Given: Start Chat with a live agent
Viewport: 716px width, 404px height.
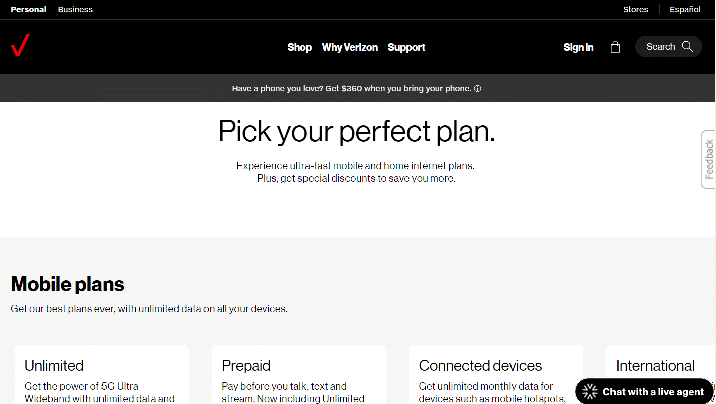Looking at the screenshot, I should coord(653,392).
